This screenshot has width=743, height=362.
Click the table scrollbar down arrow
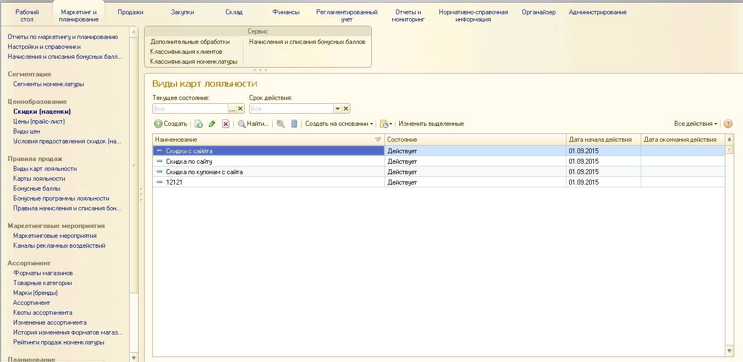pos(729,350)
